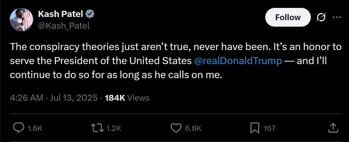Follow Kash Patel
Screen dimensions: 349x142
[288, 17]
